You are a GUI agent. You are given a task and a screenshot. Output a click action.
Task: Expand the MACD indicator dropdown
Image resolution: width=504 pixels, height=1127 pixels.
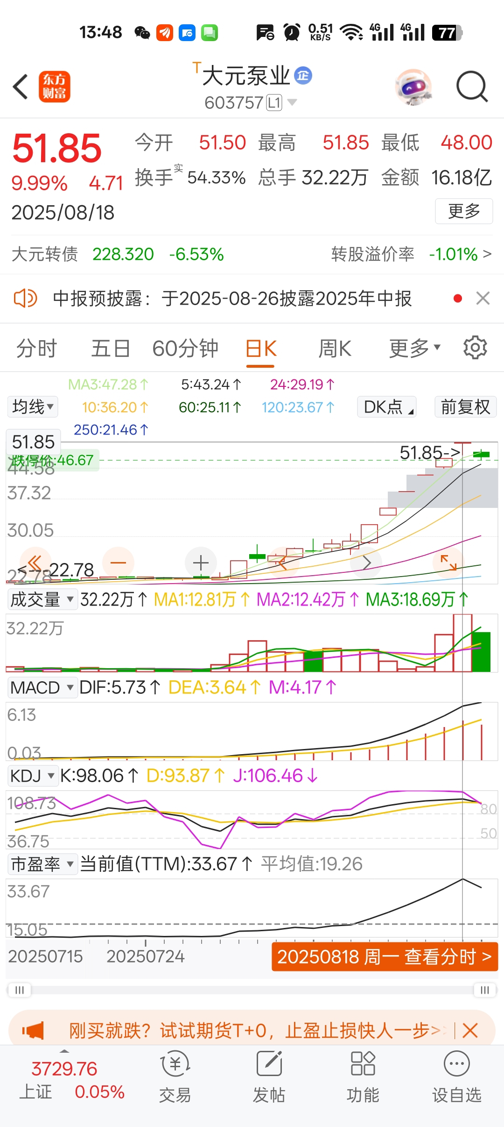(x=42, y=687)
